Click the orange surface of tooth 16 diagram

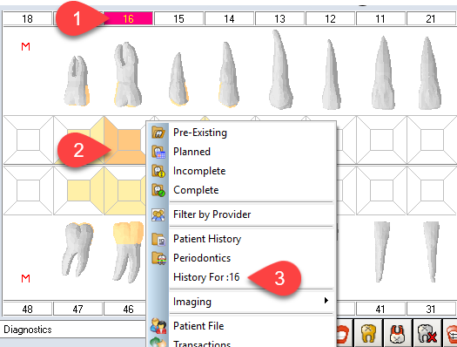[x=129, y=140]
